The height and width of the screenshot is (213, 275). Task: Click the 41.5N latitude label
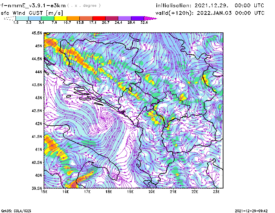37,136
